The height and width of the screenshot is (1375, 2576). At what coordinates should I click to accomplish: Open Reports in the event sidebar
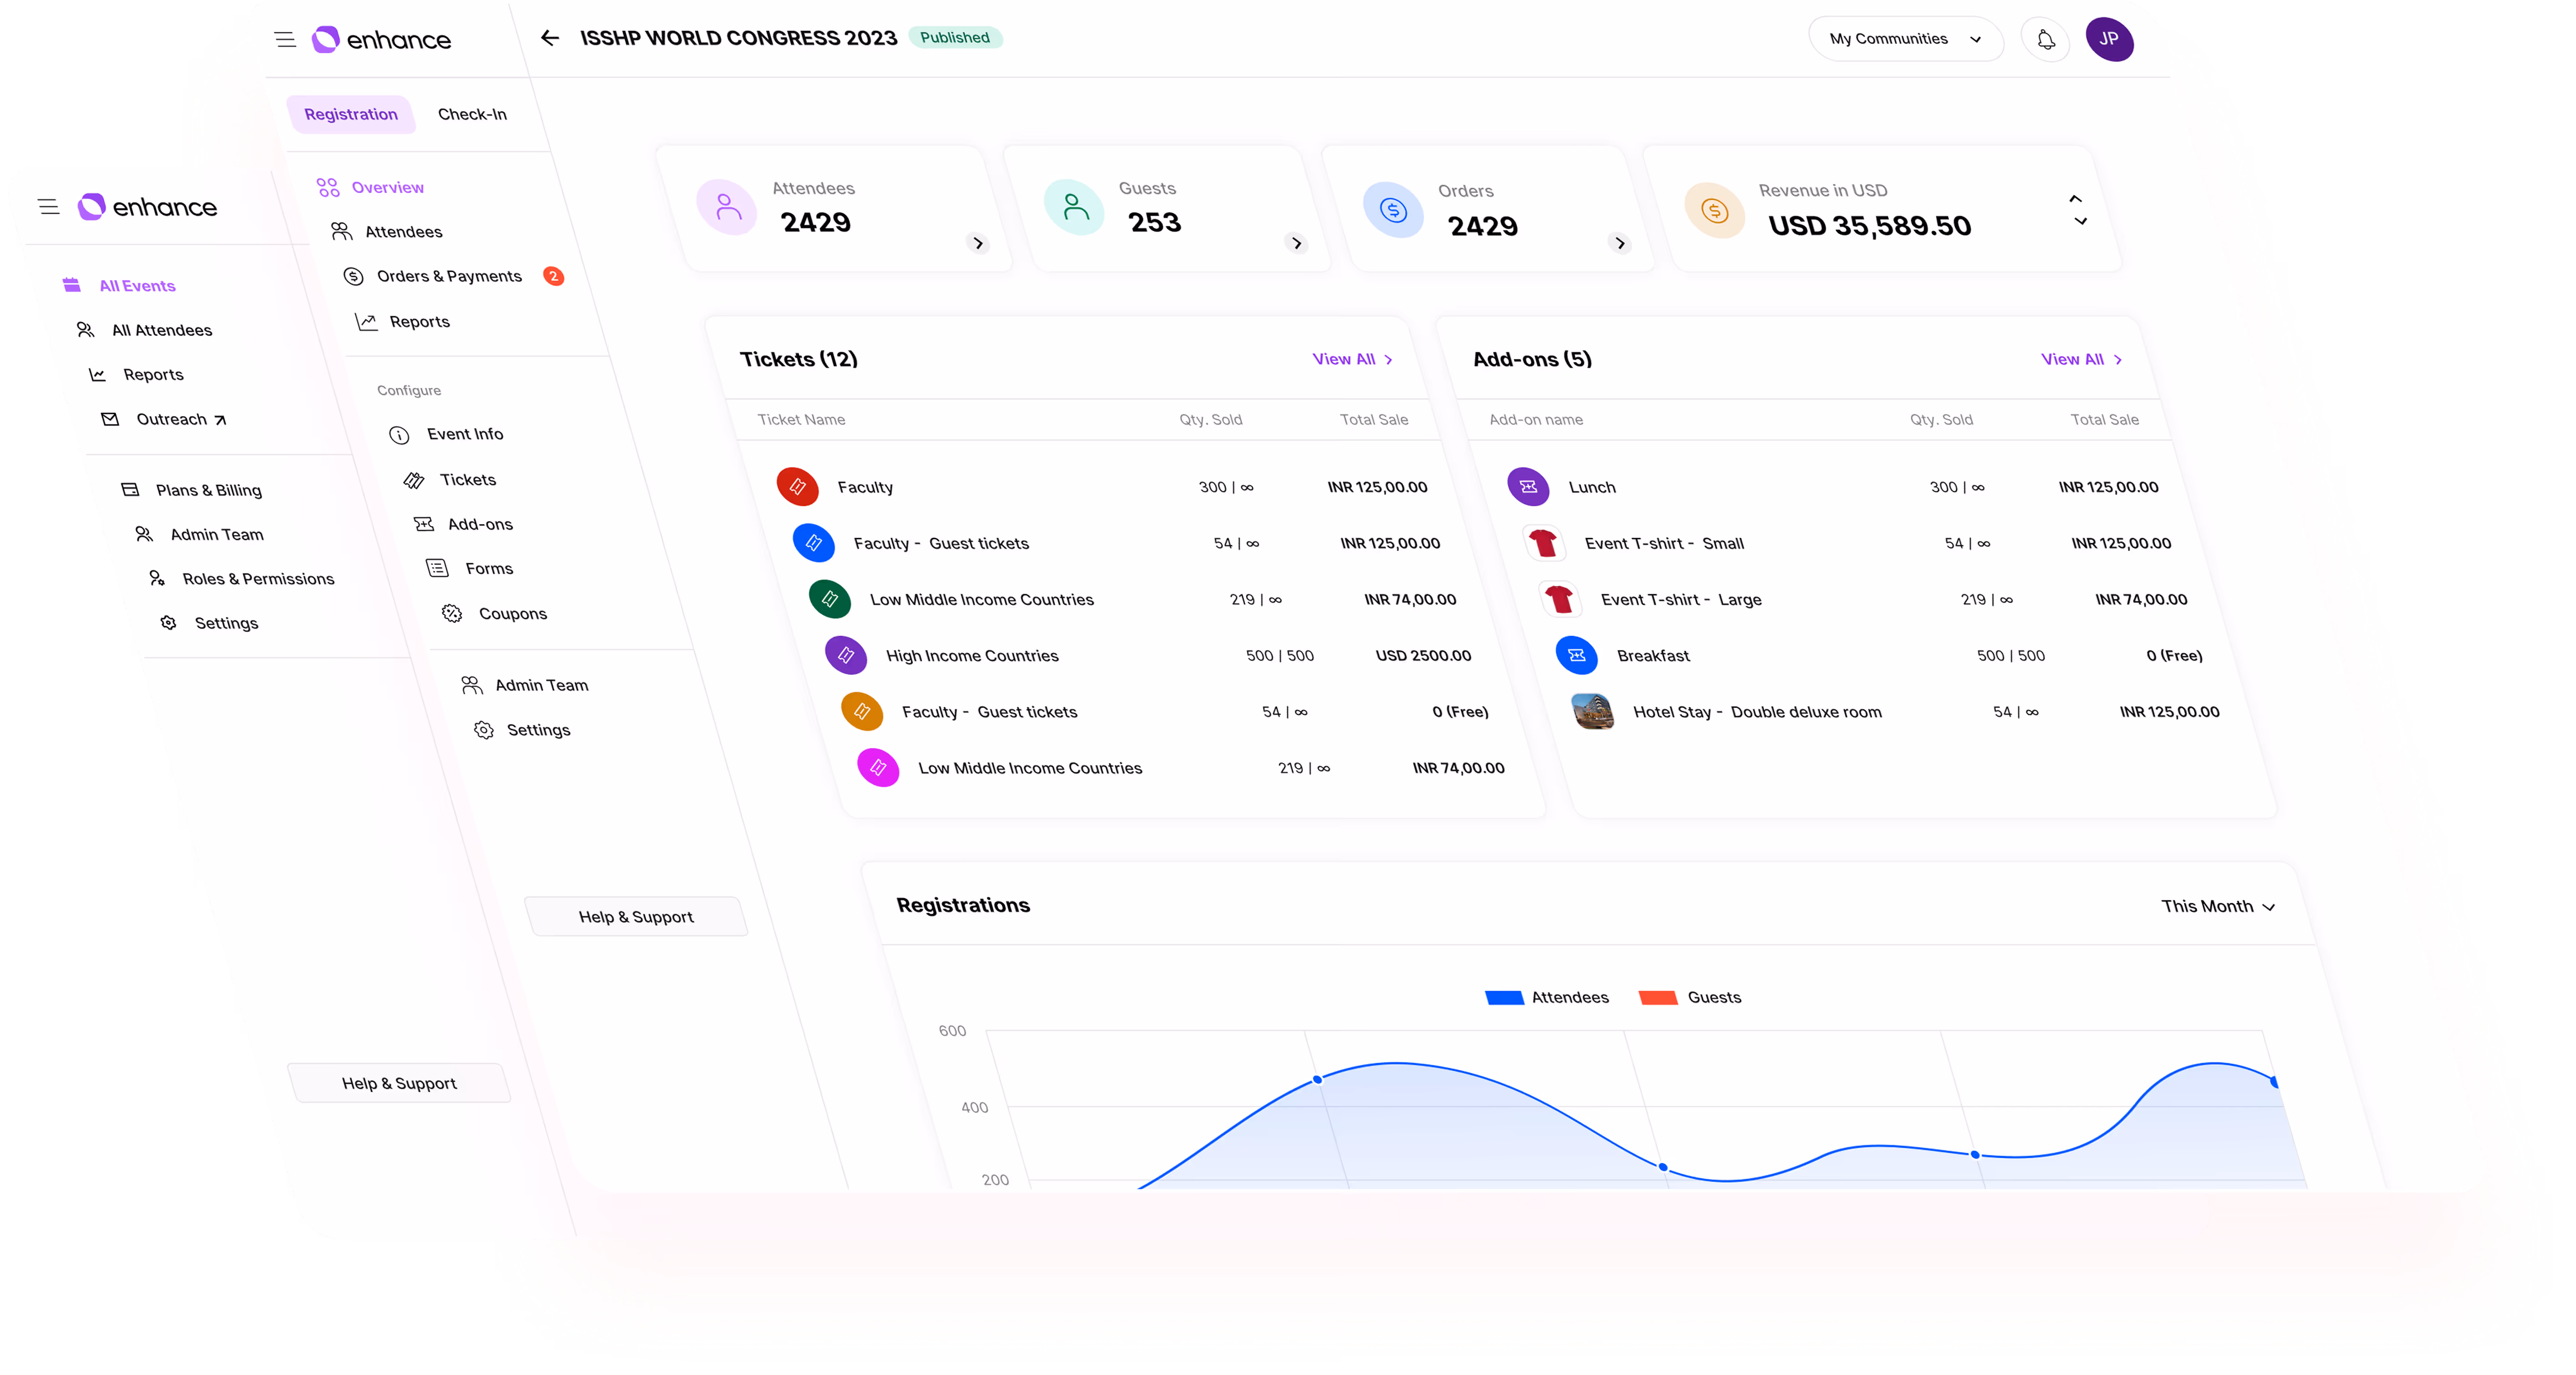403,321
